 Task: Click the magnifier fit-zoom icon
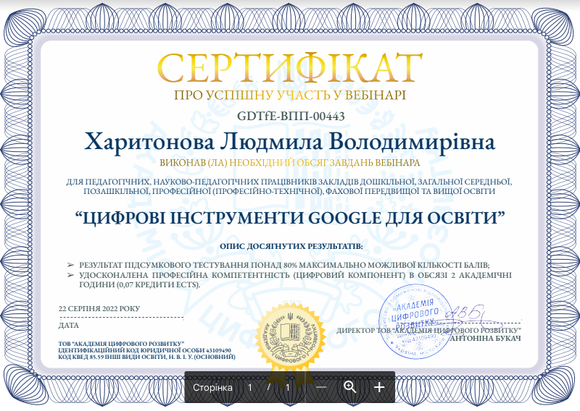coord(350,387)
